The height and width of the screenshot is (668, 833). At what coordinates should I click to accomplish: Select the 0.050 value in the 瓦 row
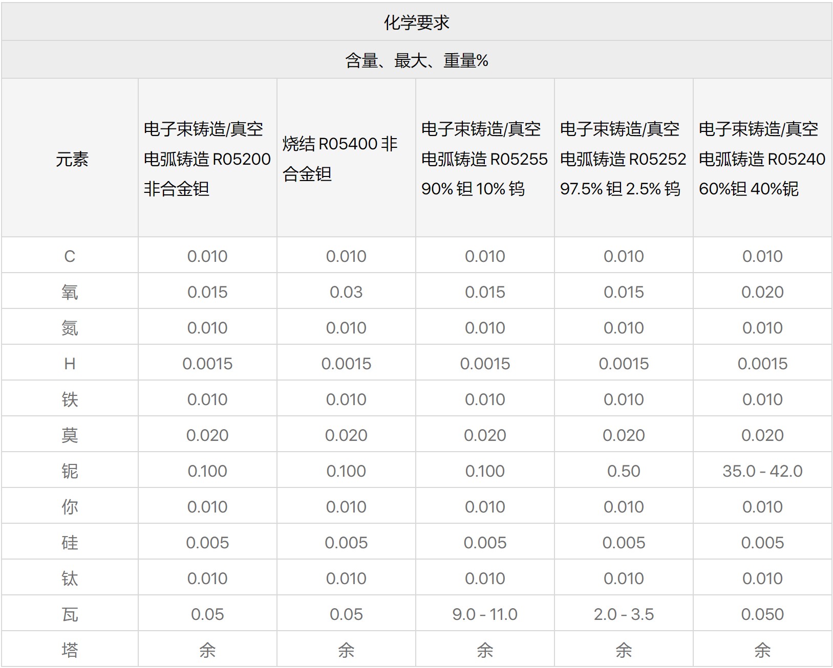click(x=762, y=614)
